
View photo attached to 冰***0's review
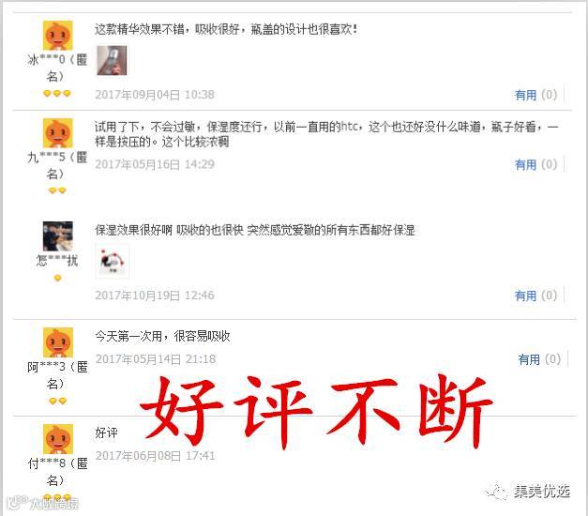112,60
